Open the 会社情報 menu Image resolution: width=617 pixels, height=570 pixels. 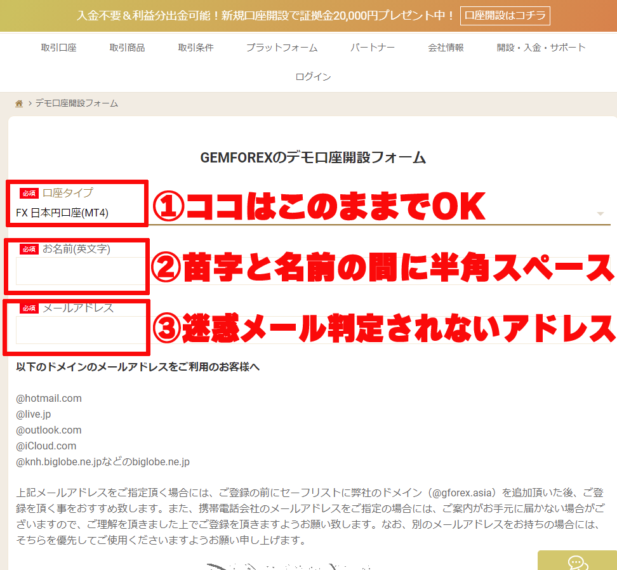446,48
